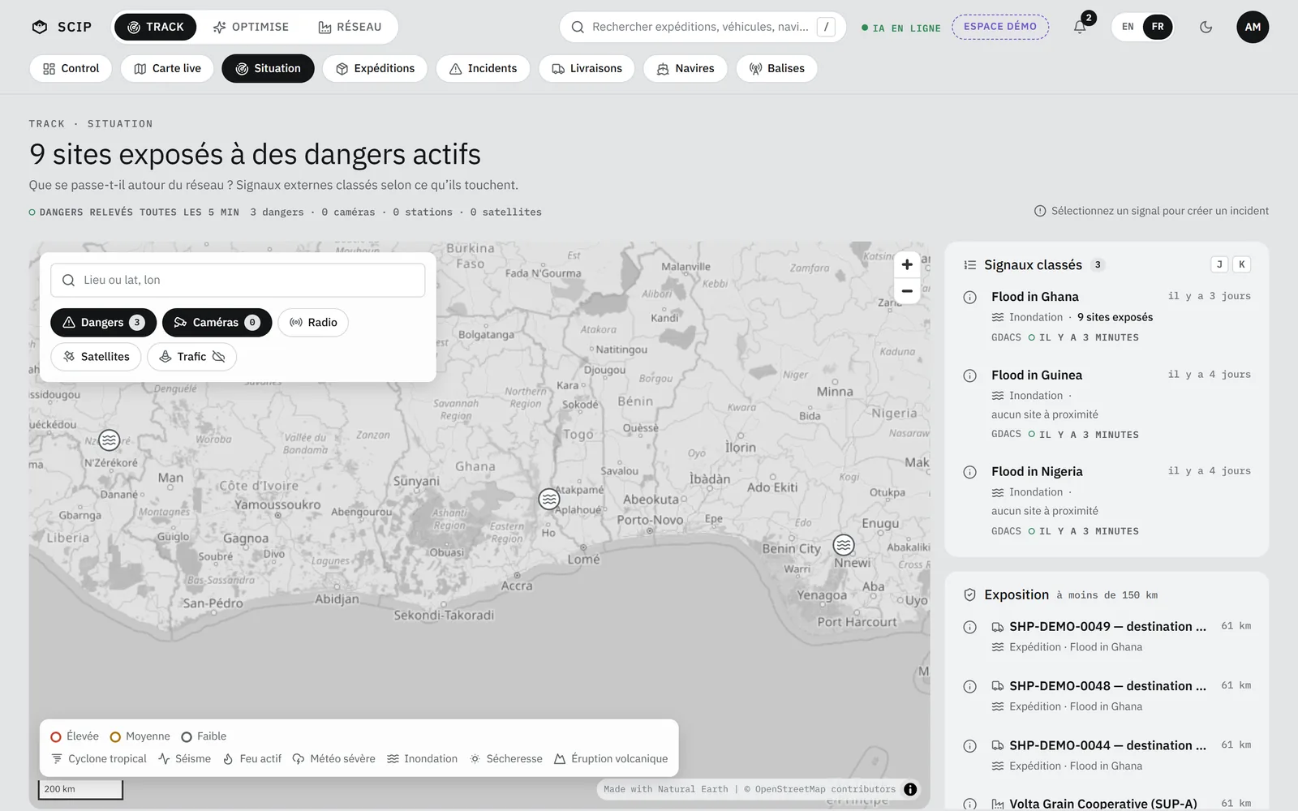The width and height of the screenshot is (1298, 811).
Task: Select flood marker near N'Zérékoré
Action: (110, 440)
